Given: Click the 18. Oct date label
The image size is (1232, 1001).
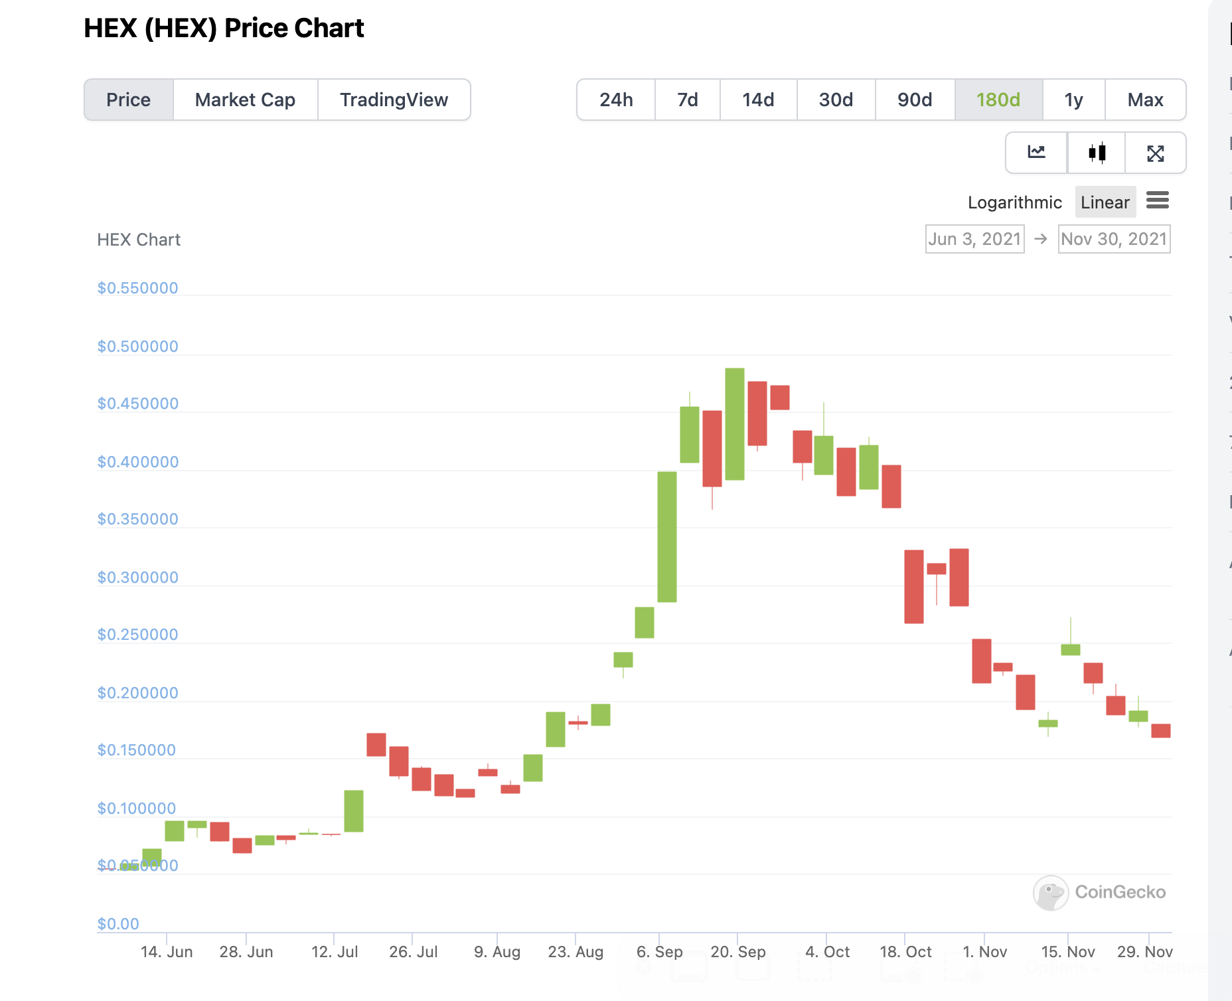Looking at the screenshot, I should click(x=905, y=952).
